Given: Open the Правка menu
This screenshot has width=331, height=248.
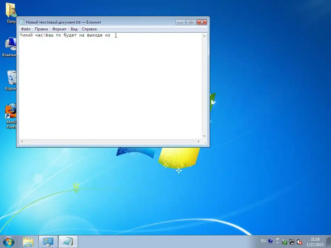Looking at the screenshot, I should pyautogui.click(x=41, y=29).
